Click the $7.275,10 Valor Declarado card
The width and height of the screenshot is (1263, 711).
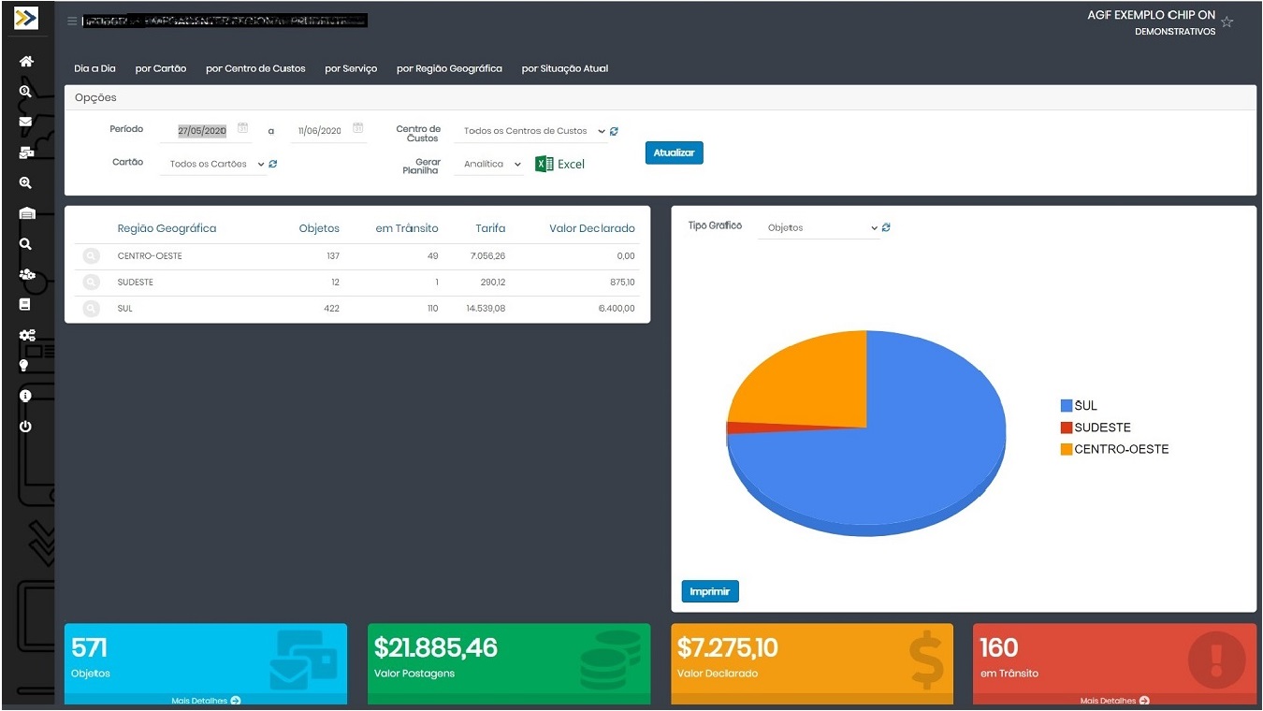click(x=812, y=663)
